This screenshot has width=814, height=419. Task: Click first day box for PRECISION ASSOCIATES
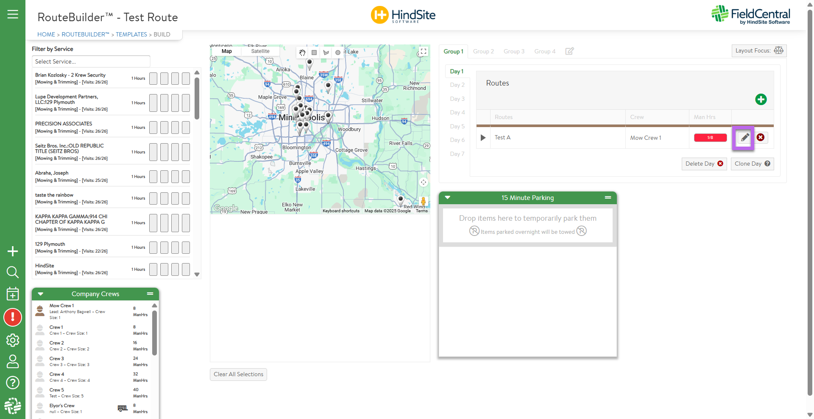[x=153, y=128]
